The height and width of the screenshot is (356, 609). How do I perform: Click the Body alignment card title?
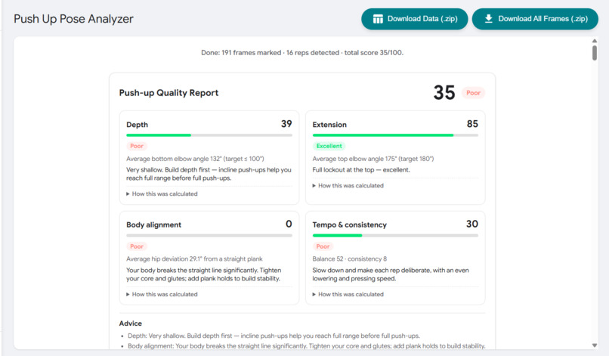[154, 225]
